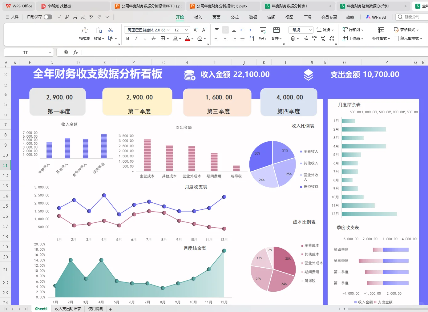Toggle strikethrough formatting
Image resolution: width=428 pixels, height=312 pixels.
coord(154,38)
